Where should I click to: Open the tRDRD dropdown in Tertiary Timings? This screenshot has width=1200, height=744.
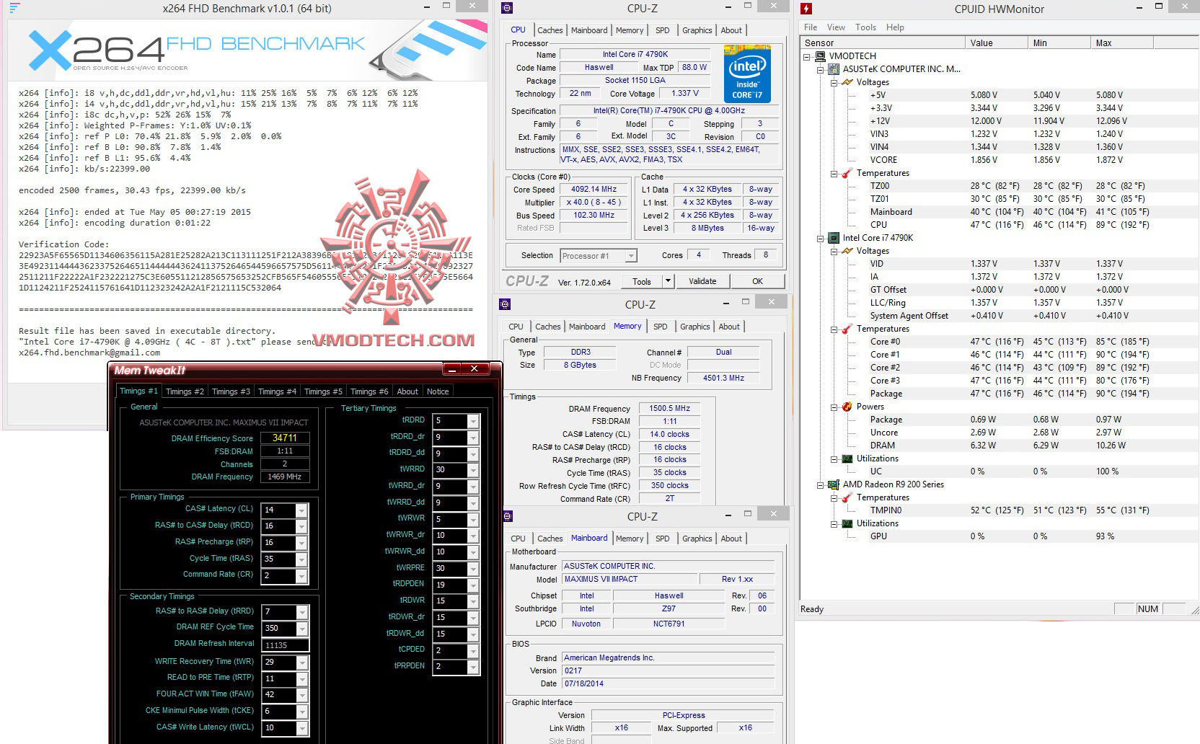coord(473,421)
